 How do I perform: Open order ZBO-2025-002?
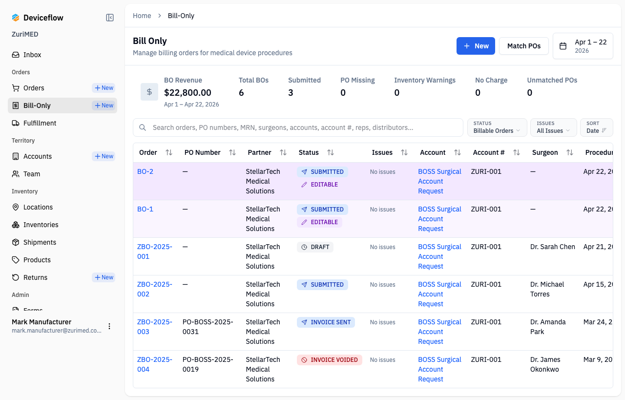(155, 289)
